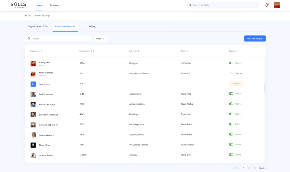Toggle Floyd Miles' active status switch
Image resolution: width=290 pixels, height=172 pixels.
pyautogui.click(x=231, y=145)
